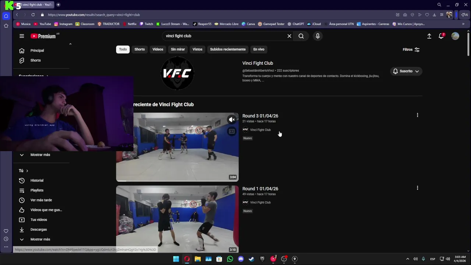Select the Todo filter chip

[x=123, y=49]
